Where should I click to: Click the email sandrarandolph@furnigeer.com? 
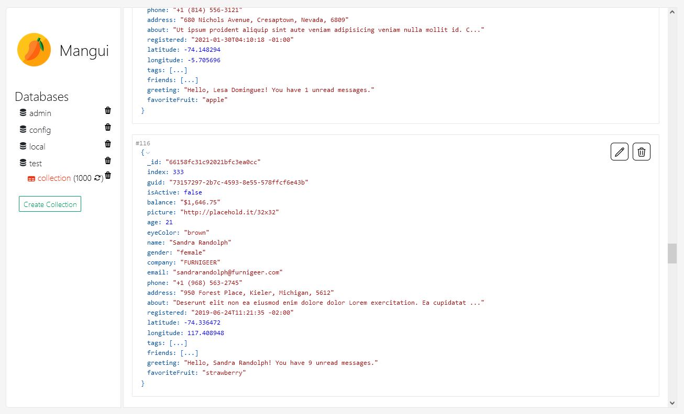[228, 272]
